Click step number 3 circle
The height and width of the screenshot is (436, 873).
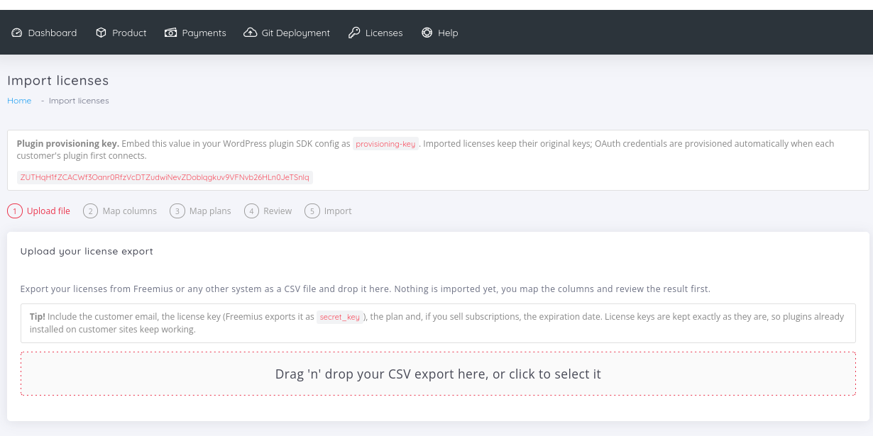coord(177,211)
